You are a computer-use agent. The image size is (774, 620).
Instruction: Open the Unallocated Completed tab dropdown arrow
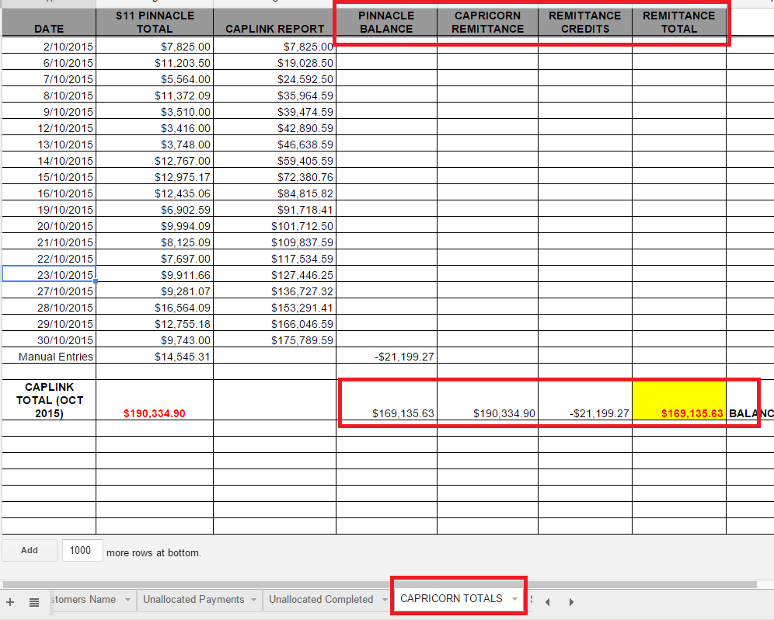pos(382,600)
